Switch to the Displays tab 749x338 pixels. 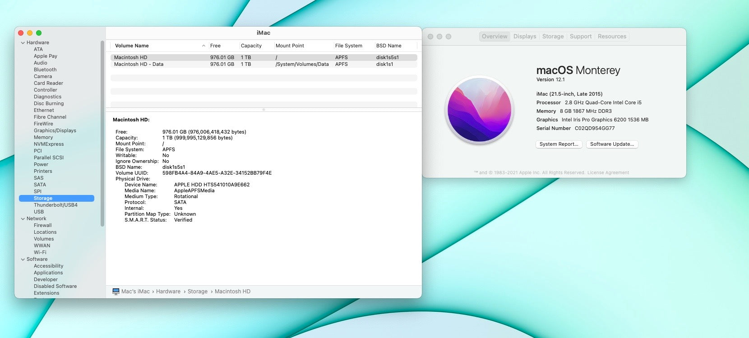(525, 37)
